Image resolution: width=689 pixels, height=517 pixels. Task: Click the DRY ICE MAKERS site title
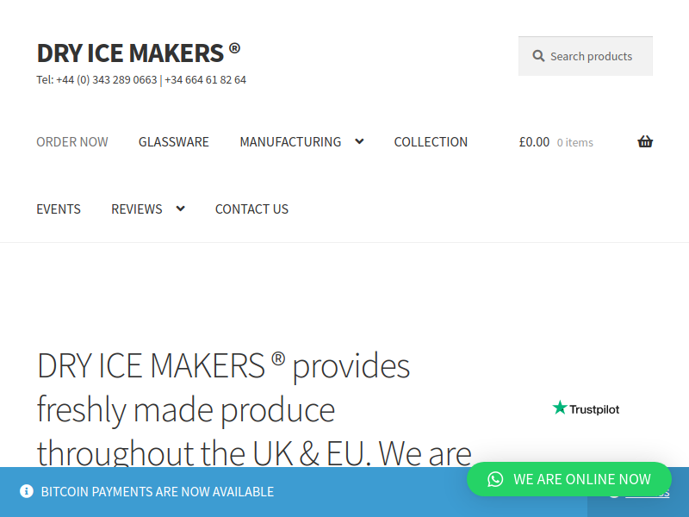[139, 53]
